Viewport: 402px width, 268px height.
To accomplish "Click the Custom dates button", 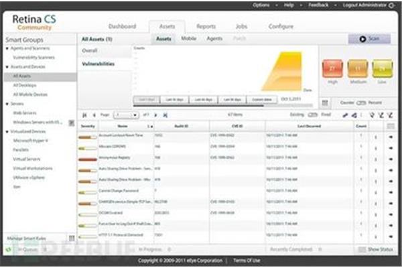I will click(x=262, y=100).
